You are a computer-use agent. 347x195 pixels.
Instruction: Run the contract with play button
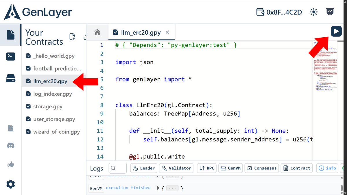point(336,31)
